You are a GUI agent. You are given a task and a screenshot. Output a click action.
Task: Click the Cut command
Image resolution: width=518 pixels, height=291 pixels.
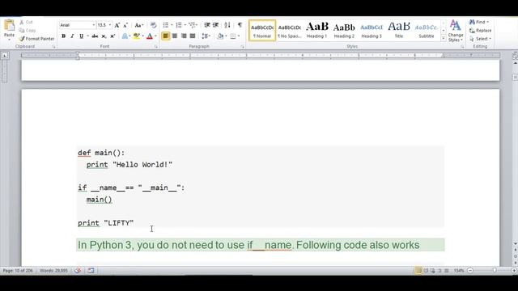(26, 22)
